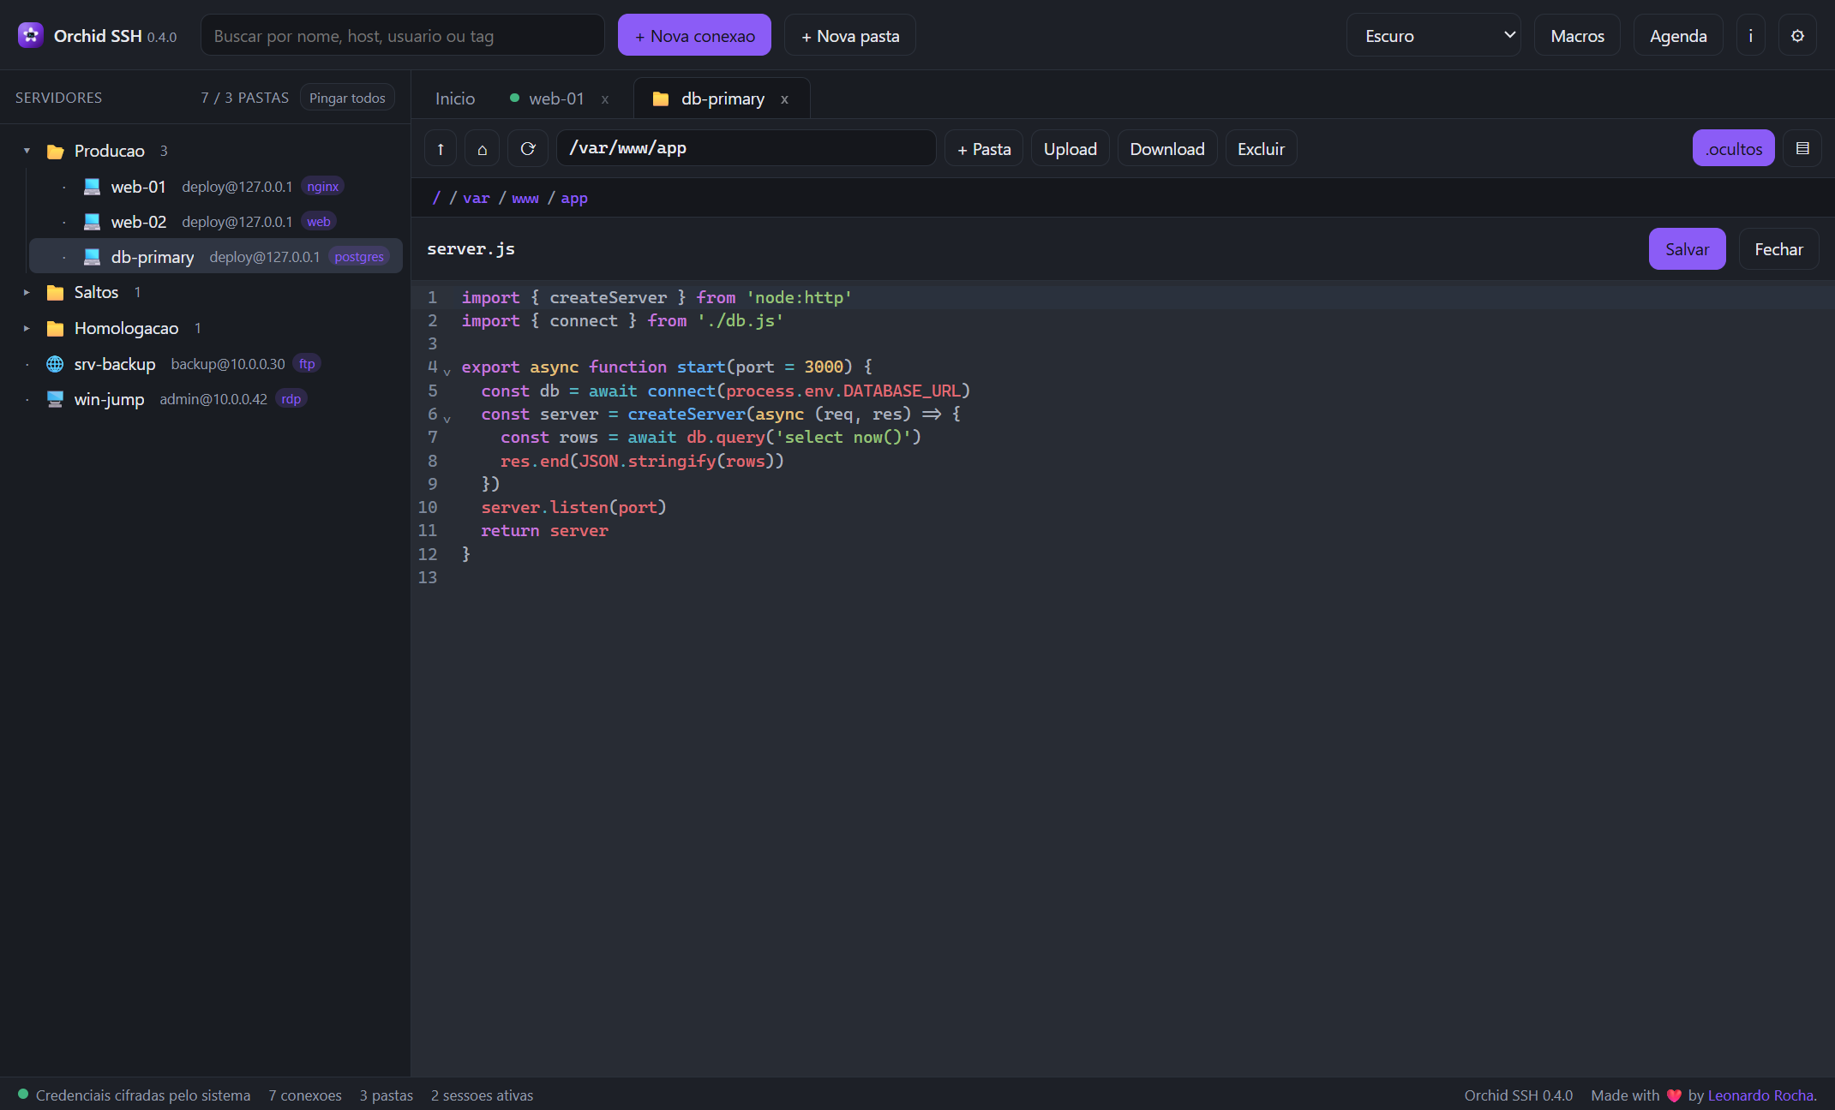Image resolution: width=1835 pixels, height=1110 pixels.
Task: Collapse the Producao folder arrow
Action: (x=27, y=151)
